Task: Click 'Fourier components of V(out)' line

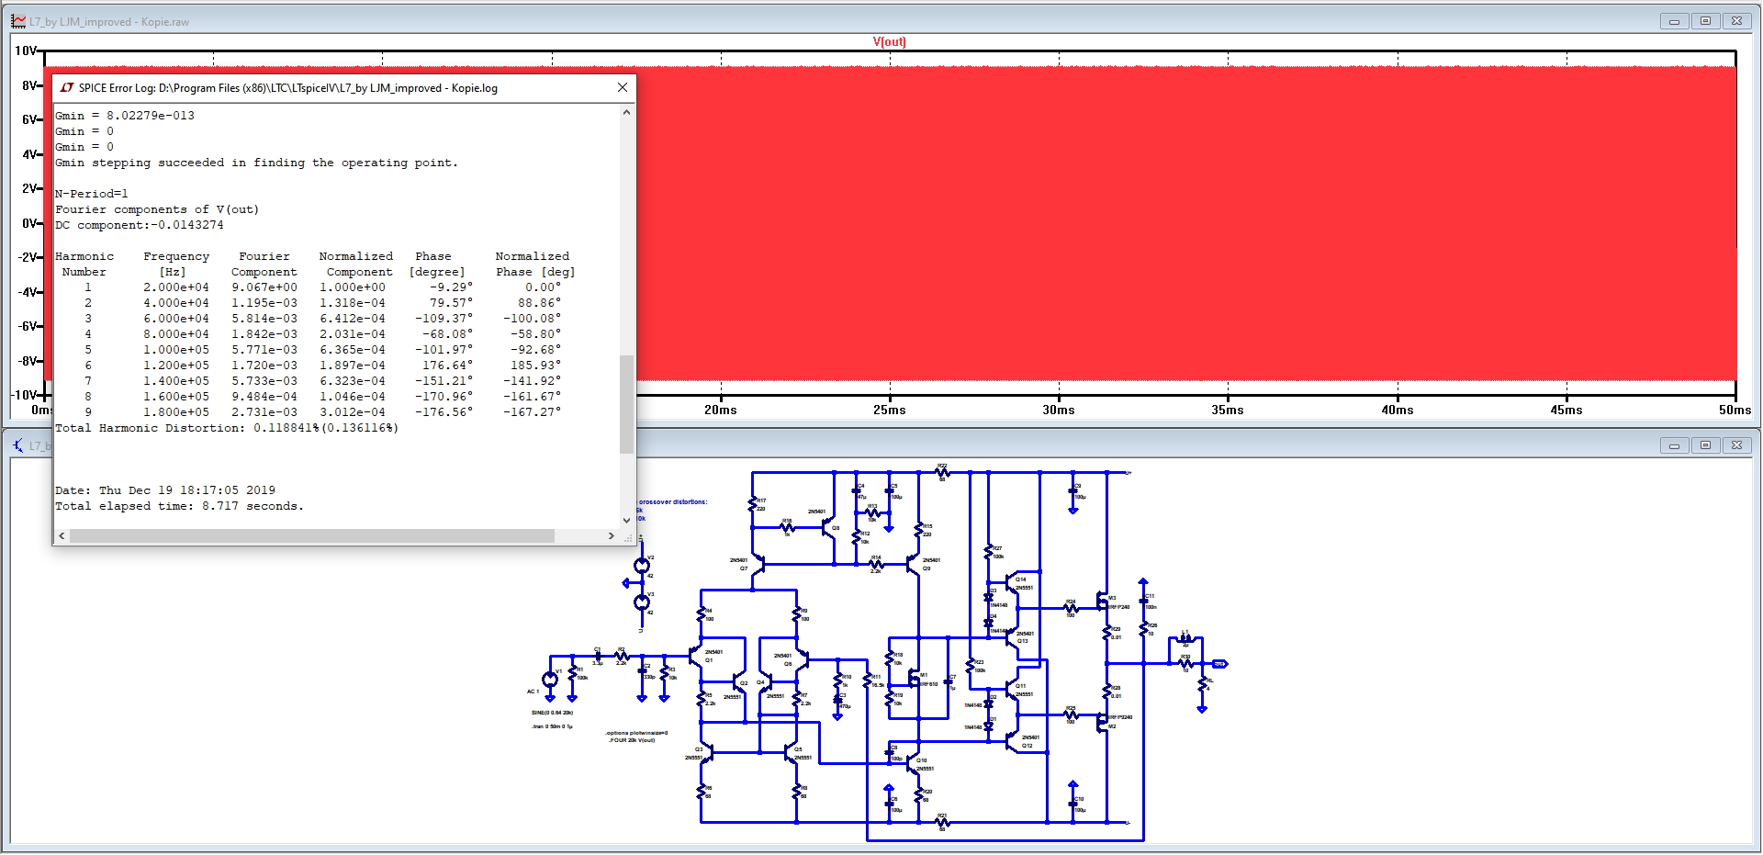Action: [157, 209]
